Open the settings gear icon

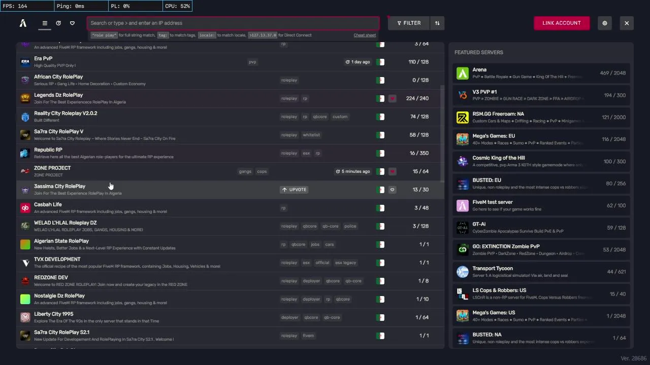(605, 23)
